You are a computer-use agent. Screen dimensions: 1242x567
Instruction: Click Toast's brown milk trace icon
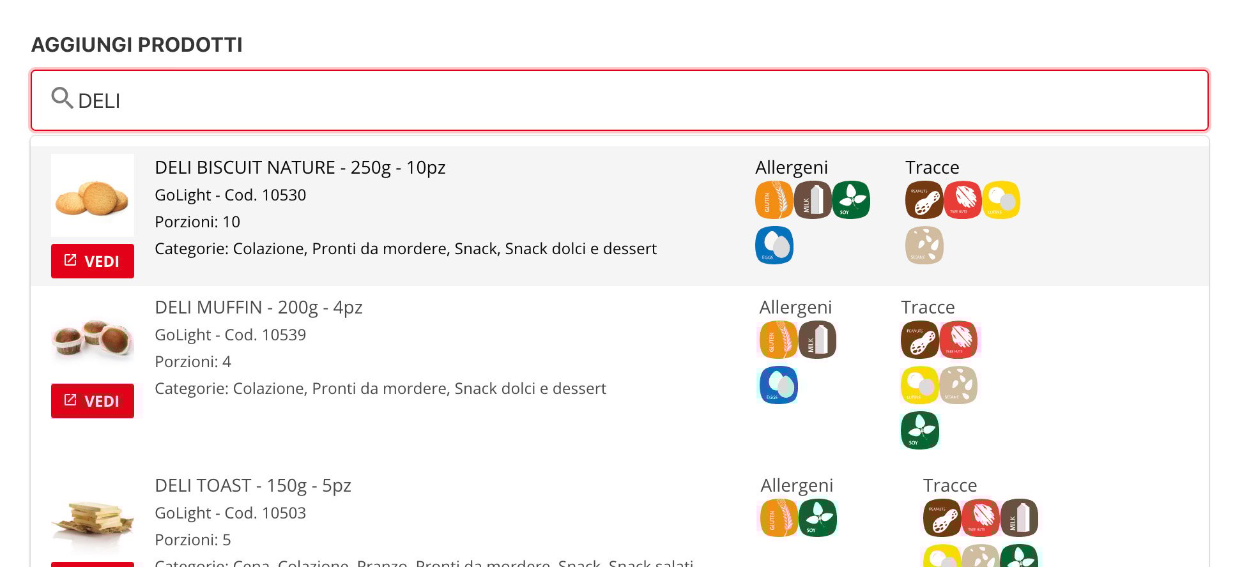[x=1019, y=517]
